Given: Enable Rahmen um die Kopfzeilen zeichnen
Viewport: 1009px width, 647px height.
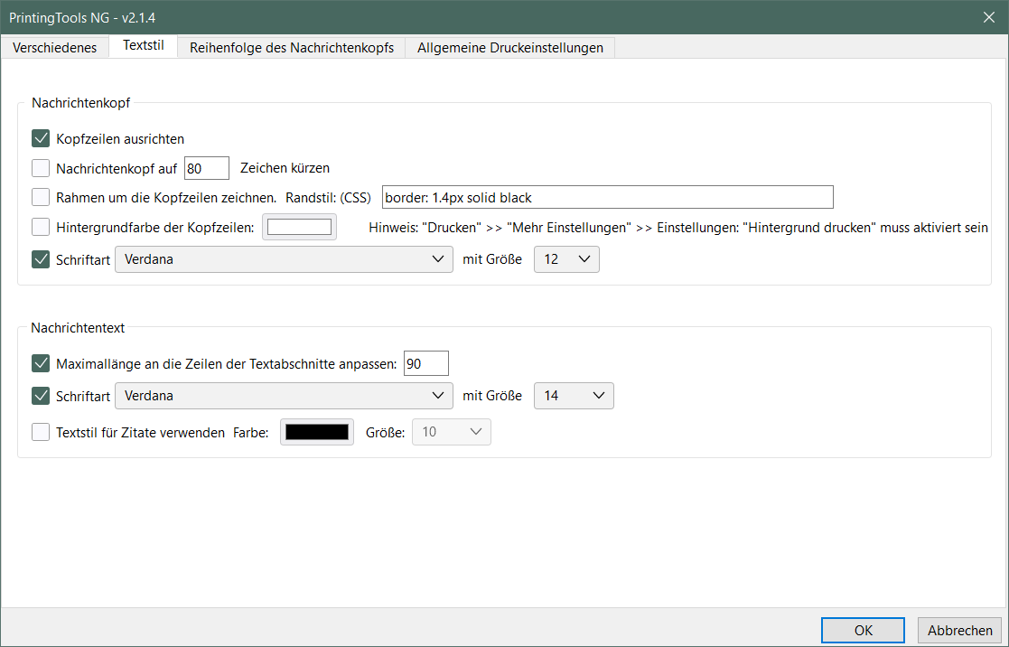Looking at the screenshot, I should 41,197.
